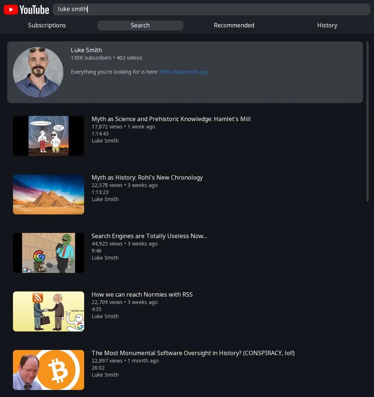The image size is (374, 397).
Task: Click the search field containing 'luke smith'
Action: point(211,9)
